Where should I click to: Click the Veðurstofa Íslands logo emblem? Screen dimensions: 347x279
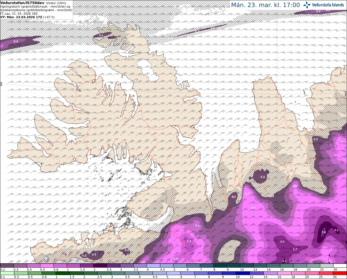click(307, 5)
